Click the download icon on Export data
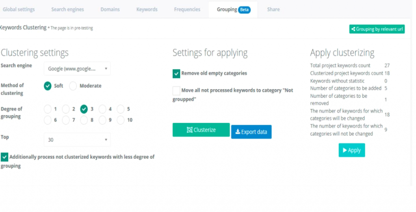The height and width of the screenshot is (212, 416). [x=237, y=132]
